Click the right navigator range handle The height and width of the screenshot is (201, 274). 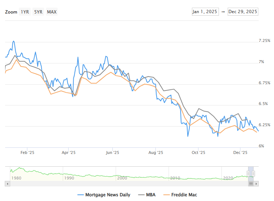(253, 174)
